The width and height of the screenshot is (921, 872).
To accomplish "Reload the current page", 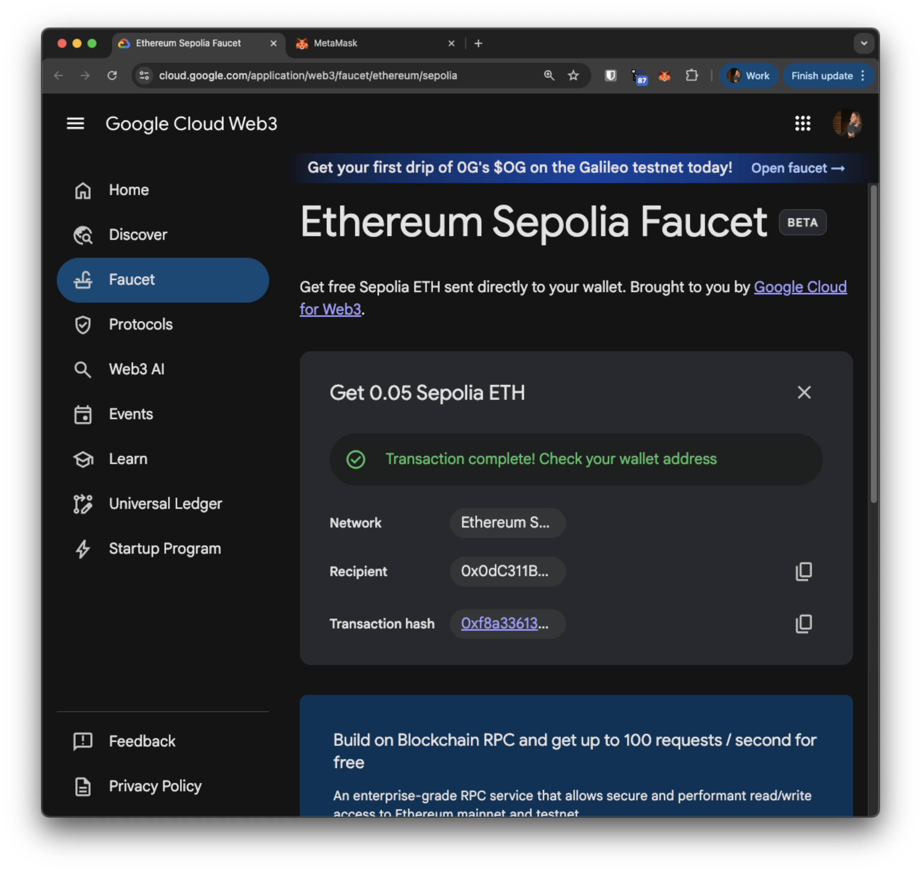I will coord(112,75).
